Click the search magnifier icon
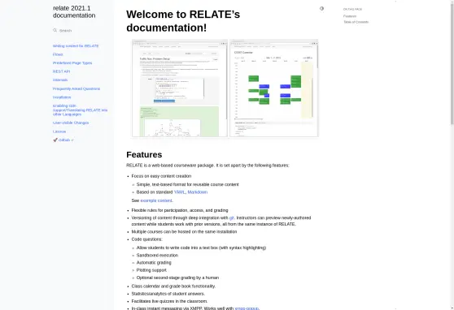The image size is (454, 310). 55,30
